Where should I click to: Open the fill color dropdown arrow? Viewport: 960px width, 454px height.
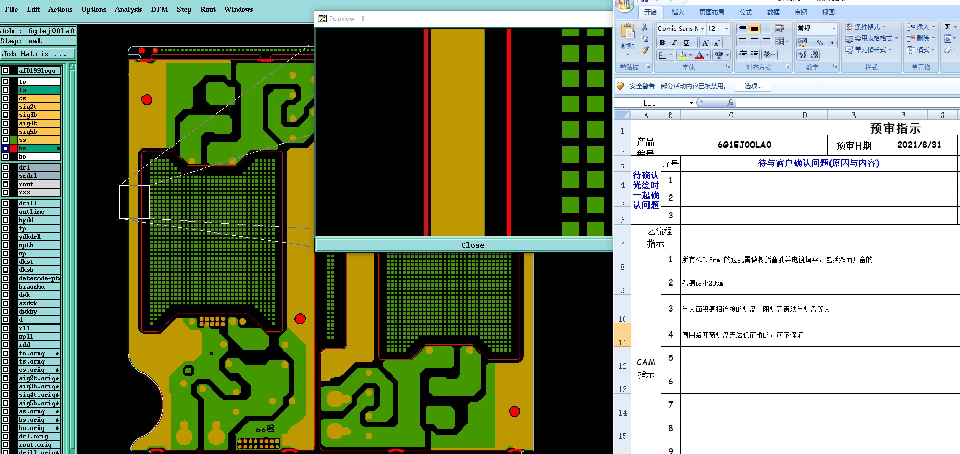690,55
